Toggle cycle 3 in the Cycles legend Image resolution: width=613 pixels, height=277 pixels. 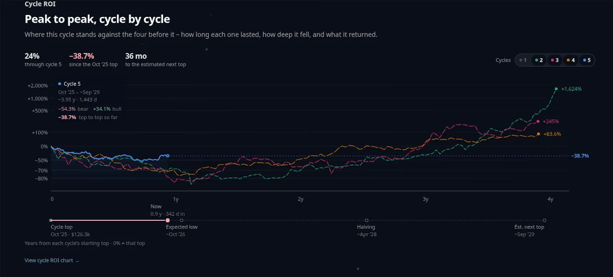pos(554,60)
